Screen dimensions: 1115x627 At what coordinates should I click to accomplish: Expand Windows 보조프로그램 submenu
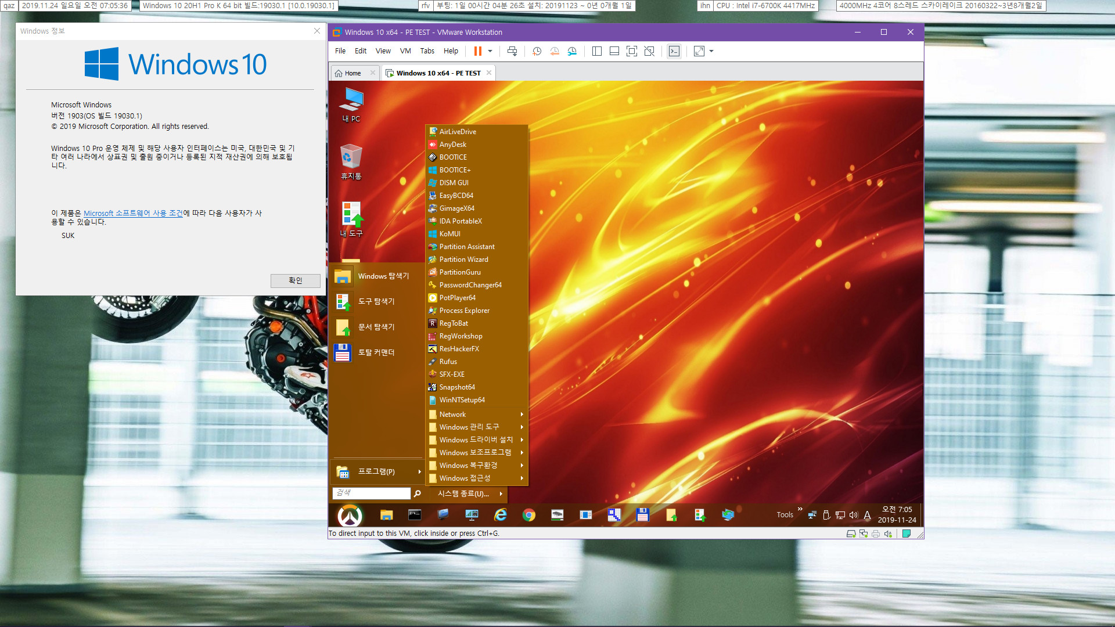tap(476, 453)
